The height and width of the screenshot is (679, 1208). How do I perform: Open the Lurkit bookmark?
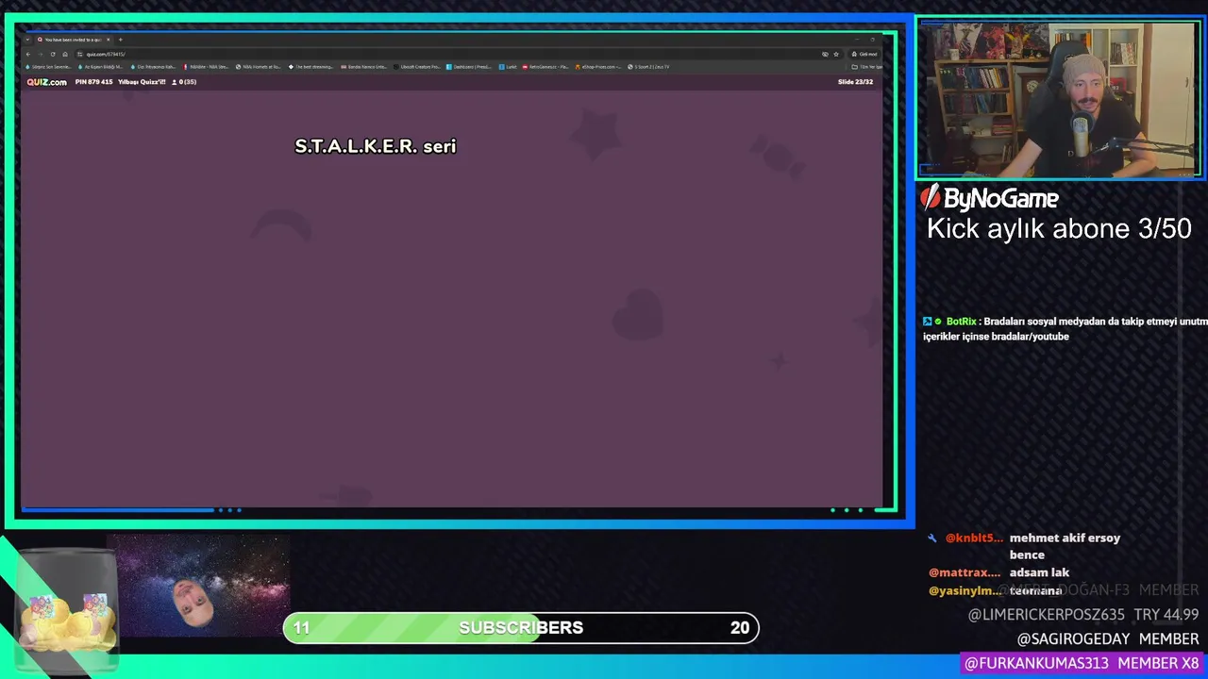(508, 67)
